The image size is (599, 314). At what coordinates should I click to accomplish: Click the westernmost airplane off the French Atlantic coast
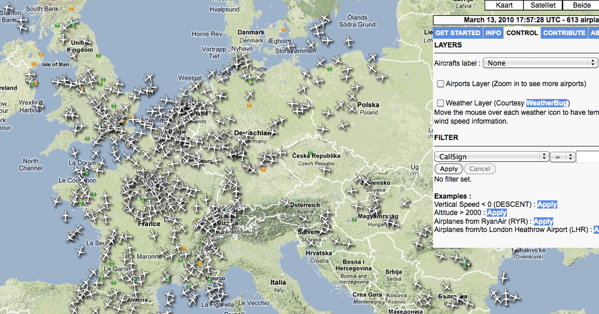(56, 201)
